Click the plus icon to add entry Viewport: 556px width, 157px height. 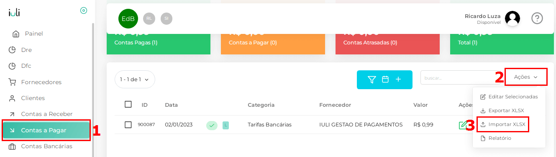pos(398,79)
